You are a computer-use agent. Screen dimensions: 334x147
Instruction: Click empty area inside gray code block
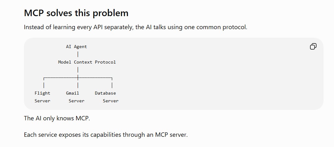pyautogui.click(x=213, y=81)
